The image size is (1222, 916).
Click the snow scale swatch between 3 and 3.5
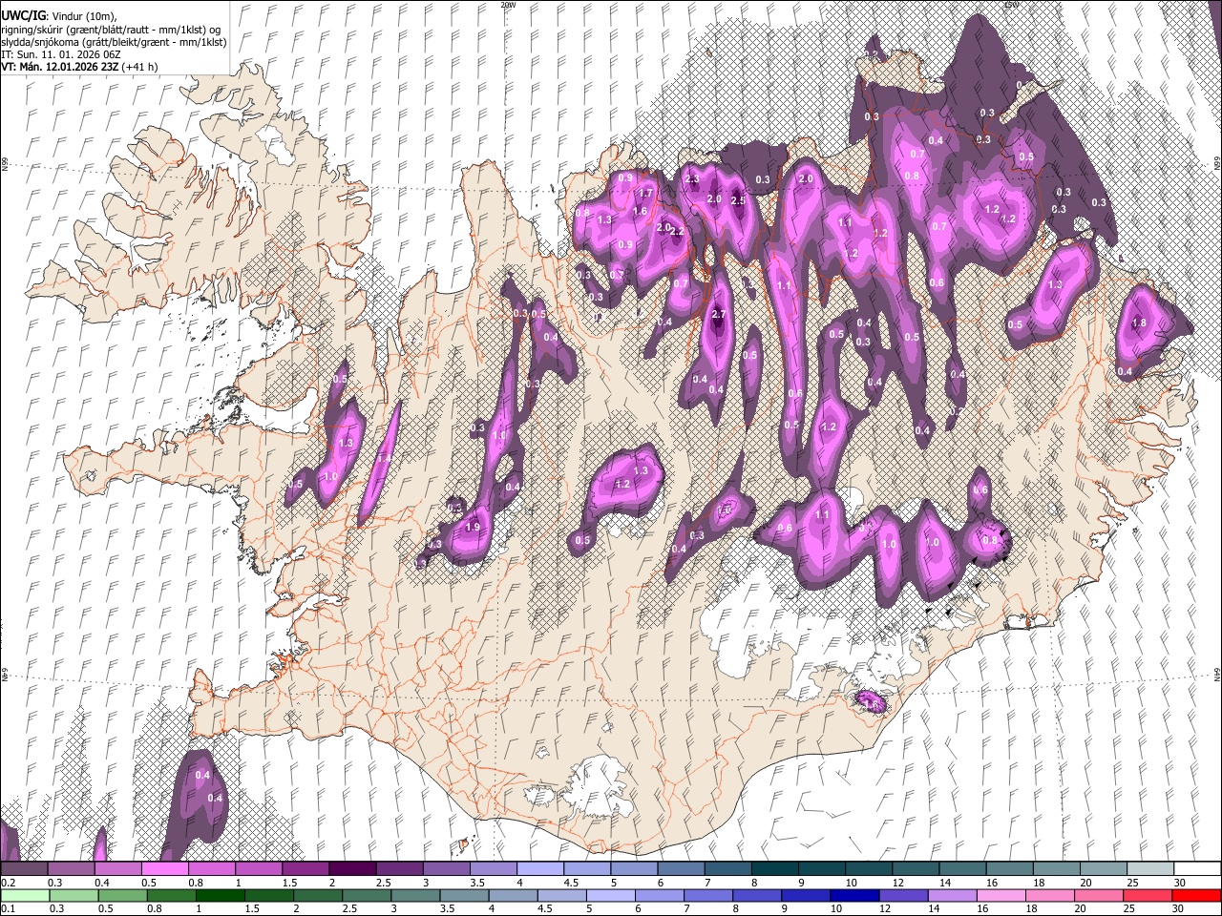[447, 869]
